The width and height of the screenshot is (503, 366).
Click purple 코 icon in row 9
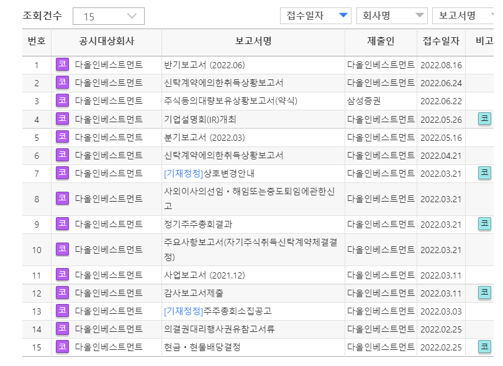62,223
